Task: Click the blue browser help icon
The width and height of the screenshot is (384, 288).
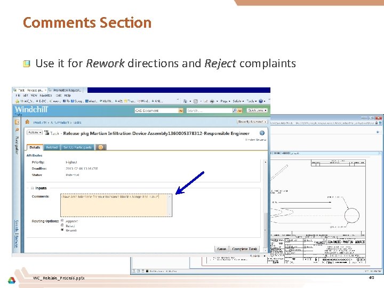Action: tap(261, 101)
